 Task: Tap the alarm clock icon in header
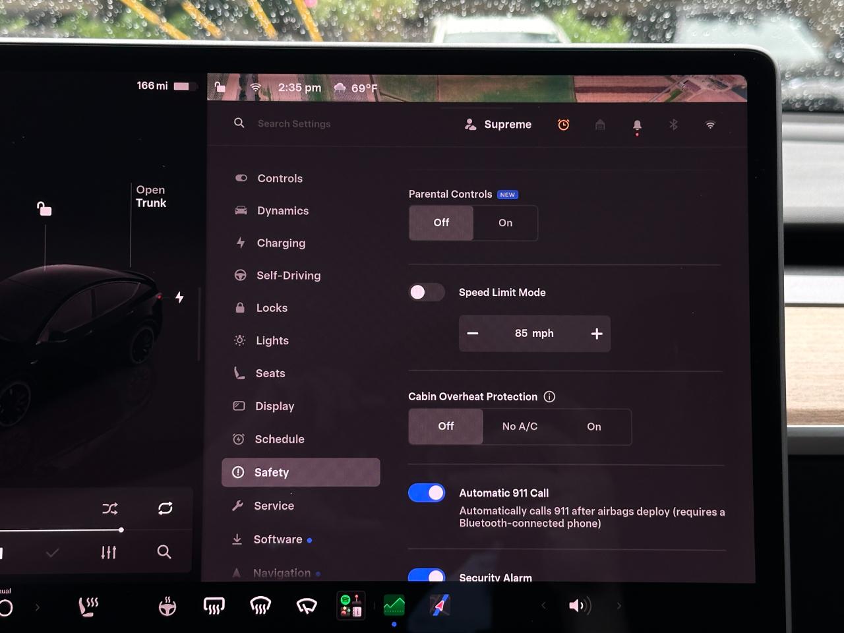pyautogui.click(x=563, y=125)
